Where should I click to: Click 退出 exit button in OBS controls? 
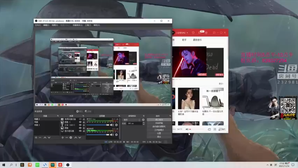click(159, 137)
